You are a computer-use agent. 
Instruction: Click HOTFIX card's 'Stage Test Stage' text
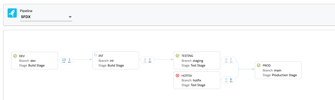pos(194,85)
